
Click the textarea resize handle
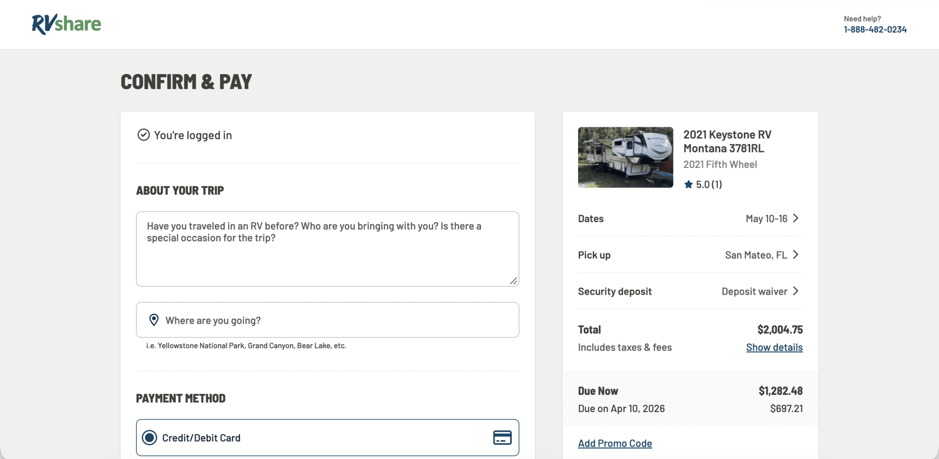point(513,281)
